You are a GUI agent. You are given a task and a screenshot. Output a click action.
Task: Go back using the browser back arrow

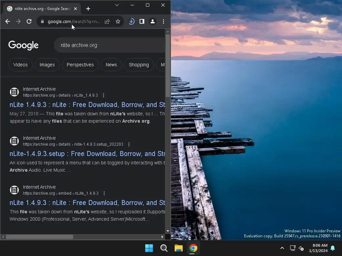coord(8,21)
